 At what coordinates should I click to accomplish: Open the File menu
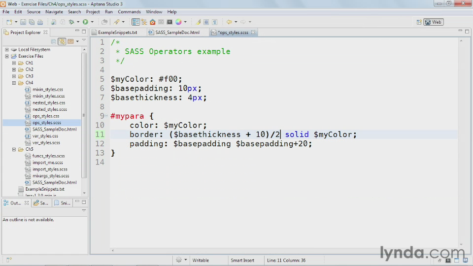[x=6, y=12]
